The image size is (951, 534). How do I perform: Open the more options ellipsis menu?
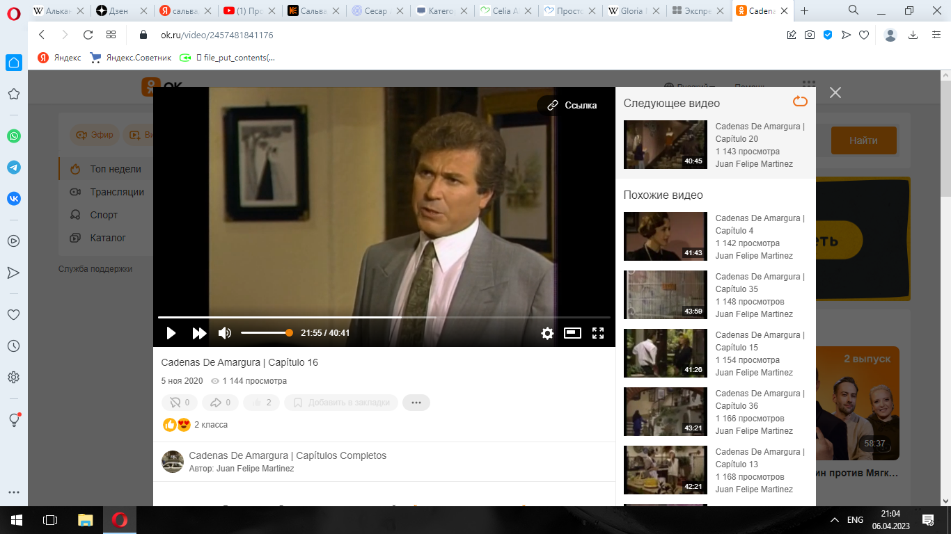[416, 403]
